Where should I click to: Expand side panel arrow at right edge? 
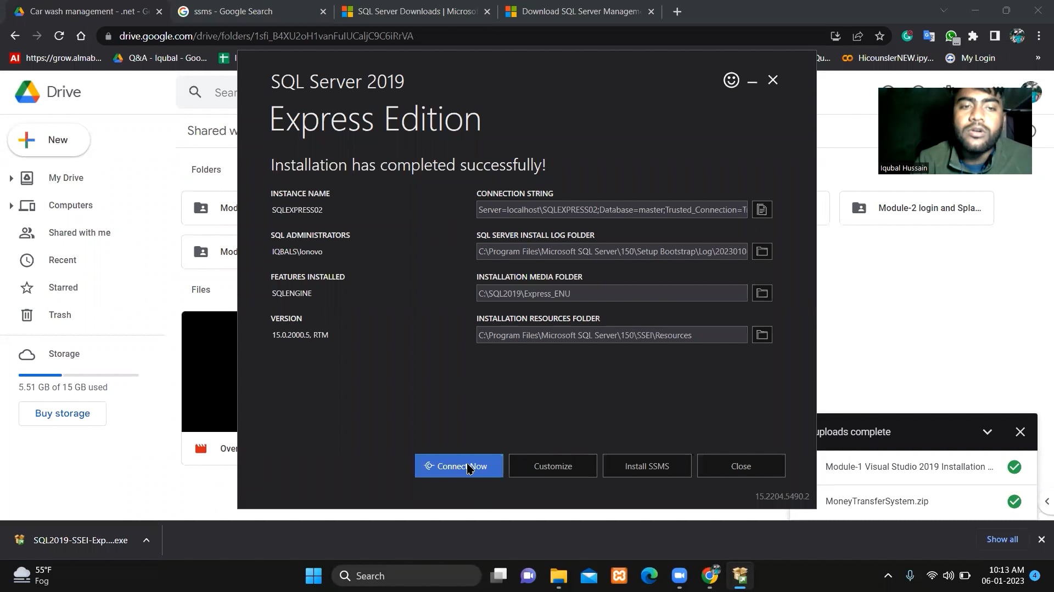point(1046,501)
